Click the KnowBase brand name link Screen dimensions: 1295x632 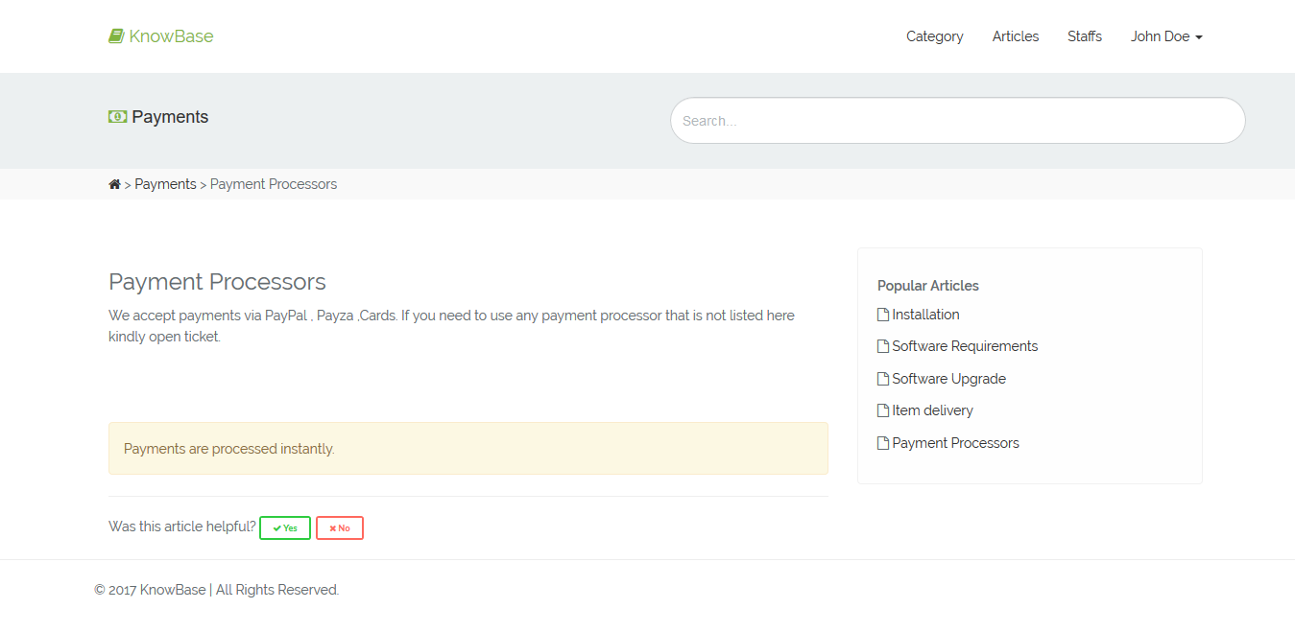[171, 36]
